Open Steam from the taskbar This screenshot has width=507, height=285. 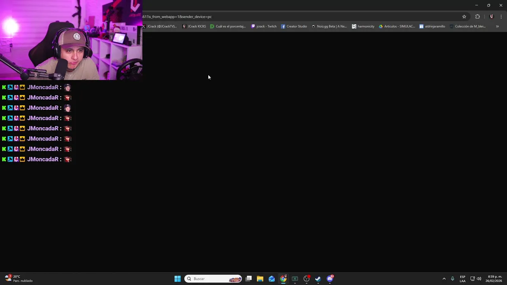(x=318, y=279)
